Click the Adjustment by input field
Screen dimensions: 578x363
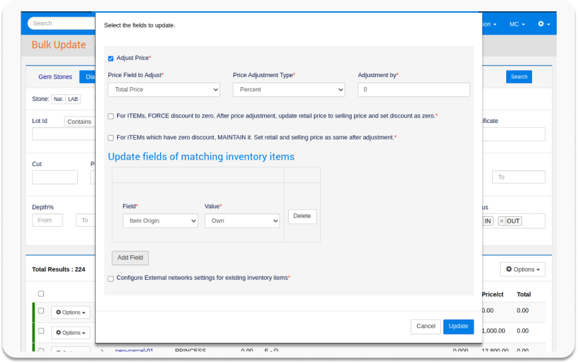414,90
